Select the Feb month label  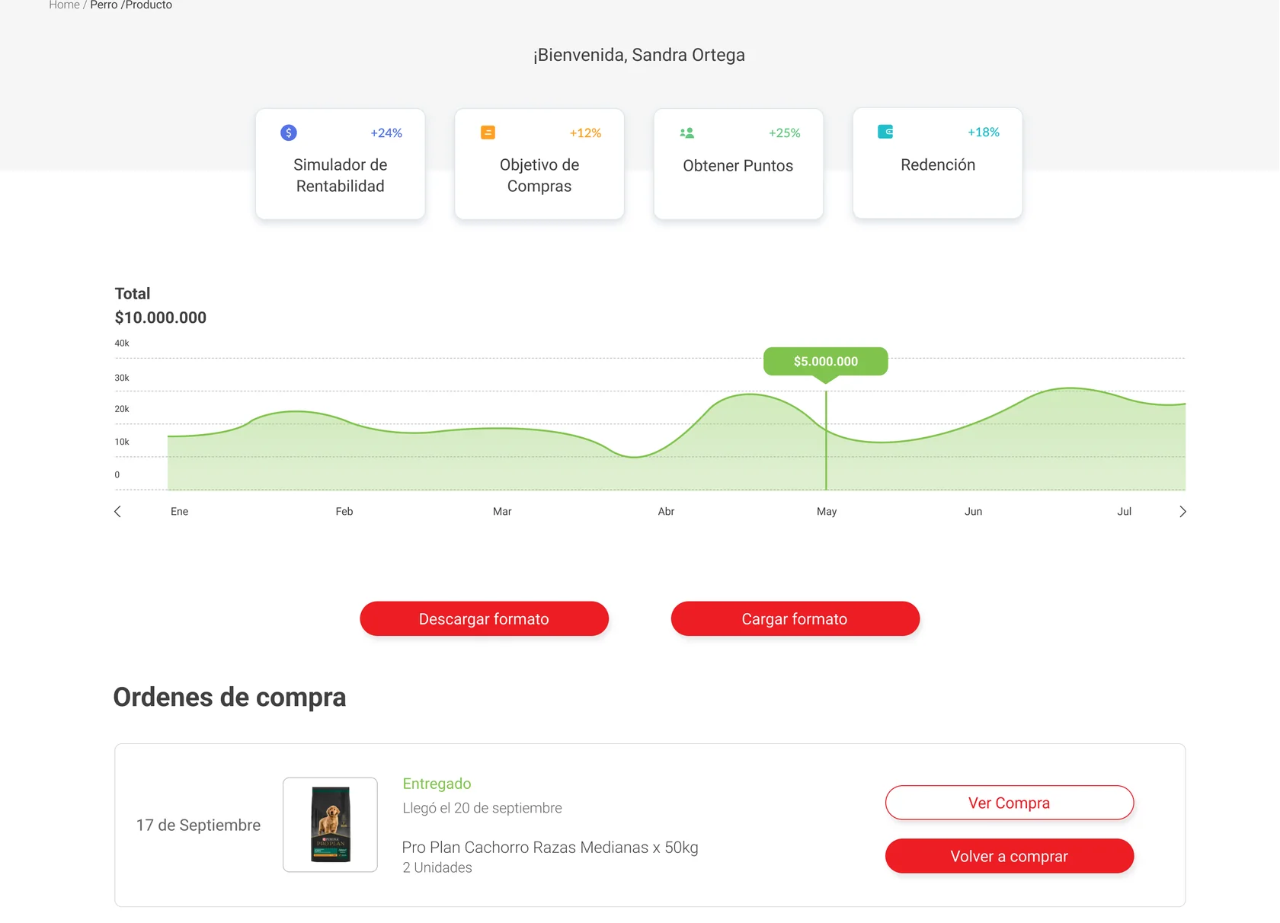pyautogui.click(x=344, y=512)
